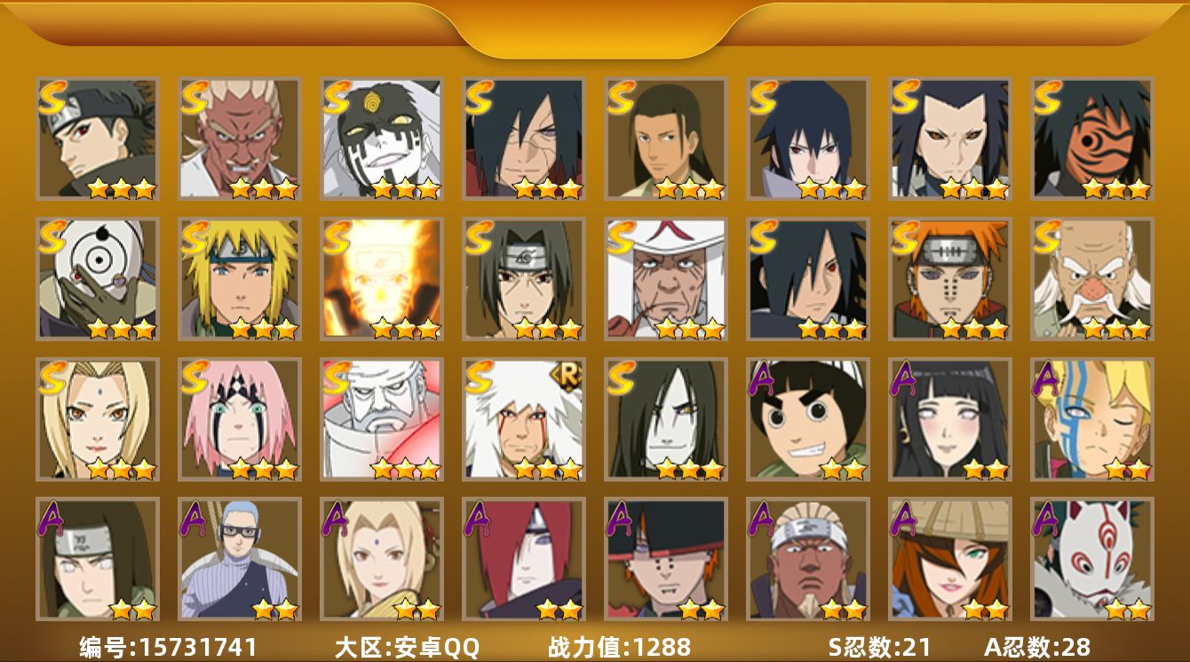
Task: Choose the white stone-like bearded ninja card
Action: coord(381,419)
